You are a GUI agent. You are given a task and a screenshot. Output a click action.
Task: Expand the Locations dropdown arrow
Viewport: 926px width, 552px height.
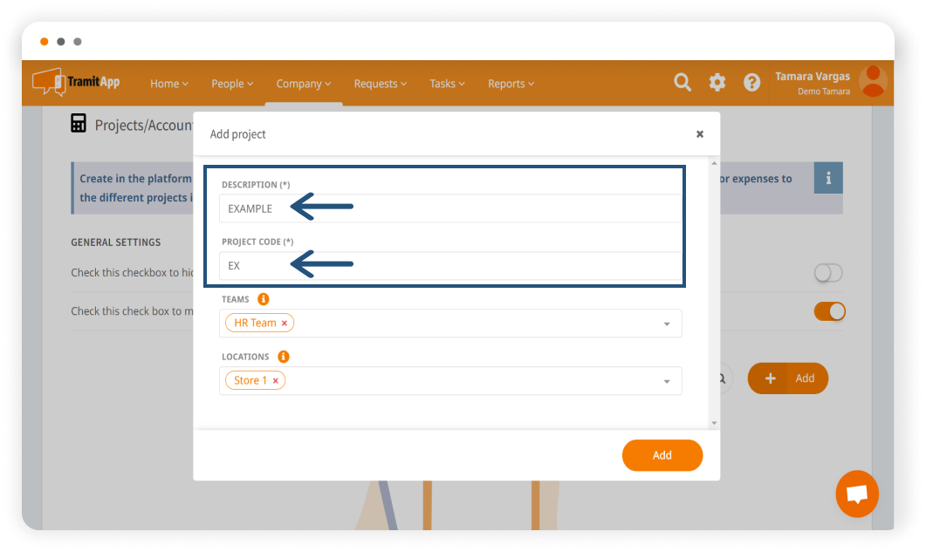point(667,381)
